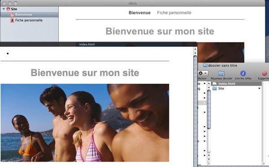This screenshot has width=269, height=167.
Task: Click the red Site globe icon
Action: (x=8, y=9)
